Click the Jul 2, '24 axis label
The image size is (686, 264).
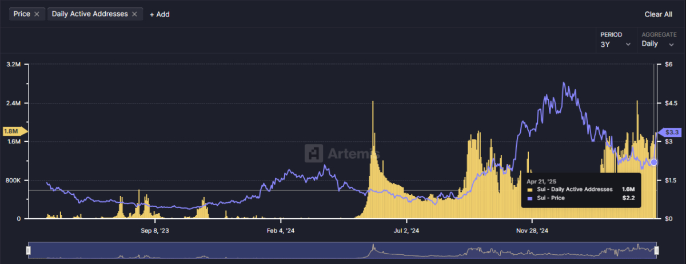pyautogui.click(x=406, y=231)
